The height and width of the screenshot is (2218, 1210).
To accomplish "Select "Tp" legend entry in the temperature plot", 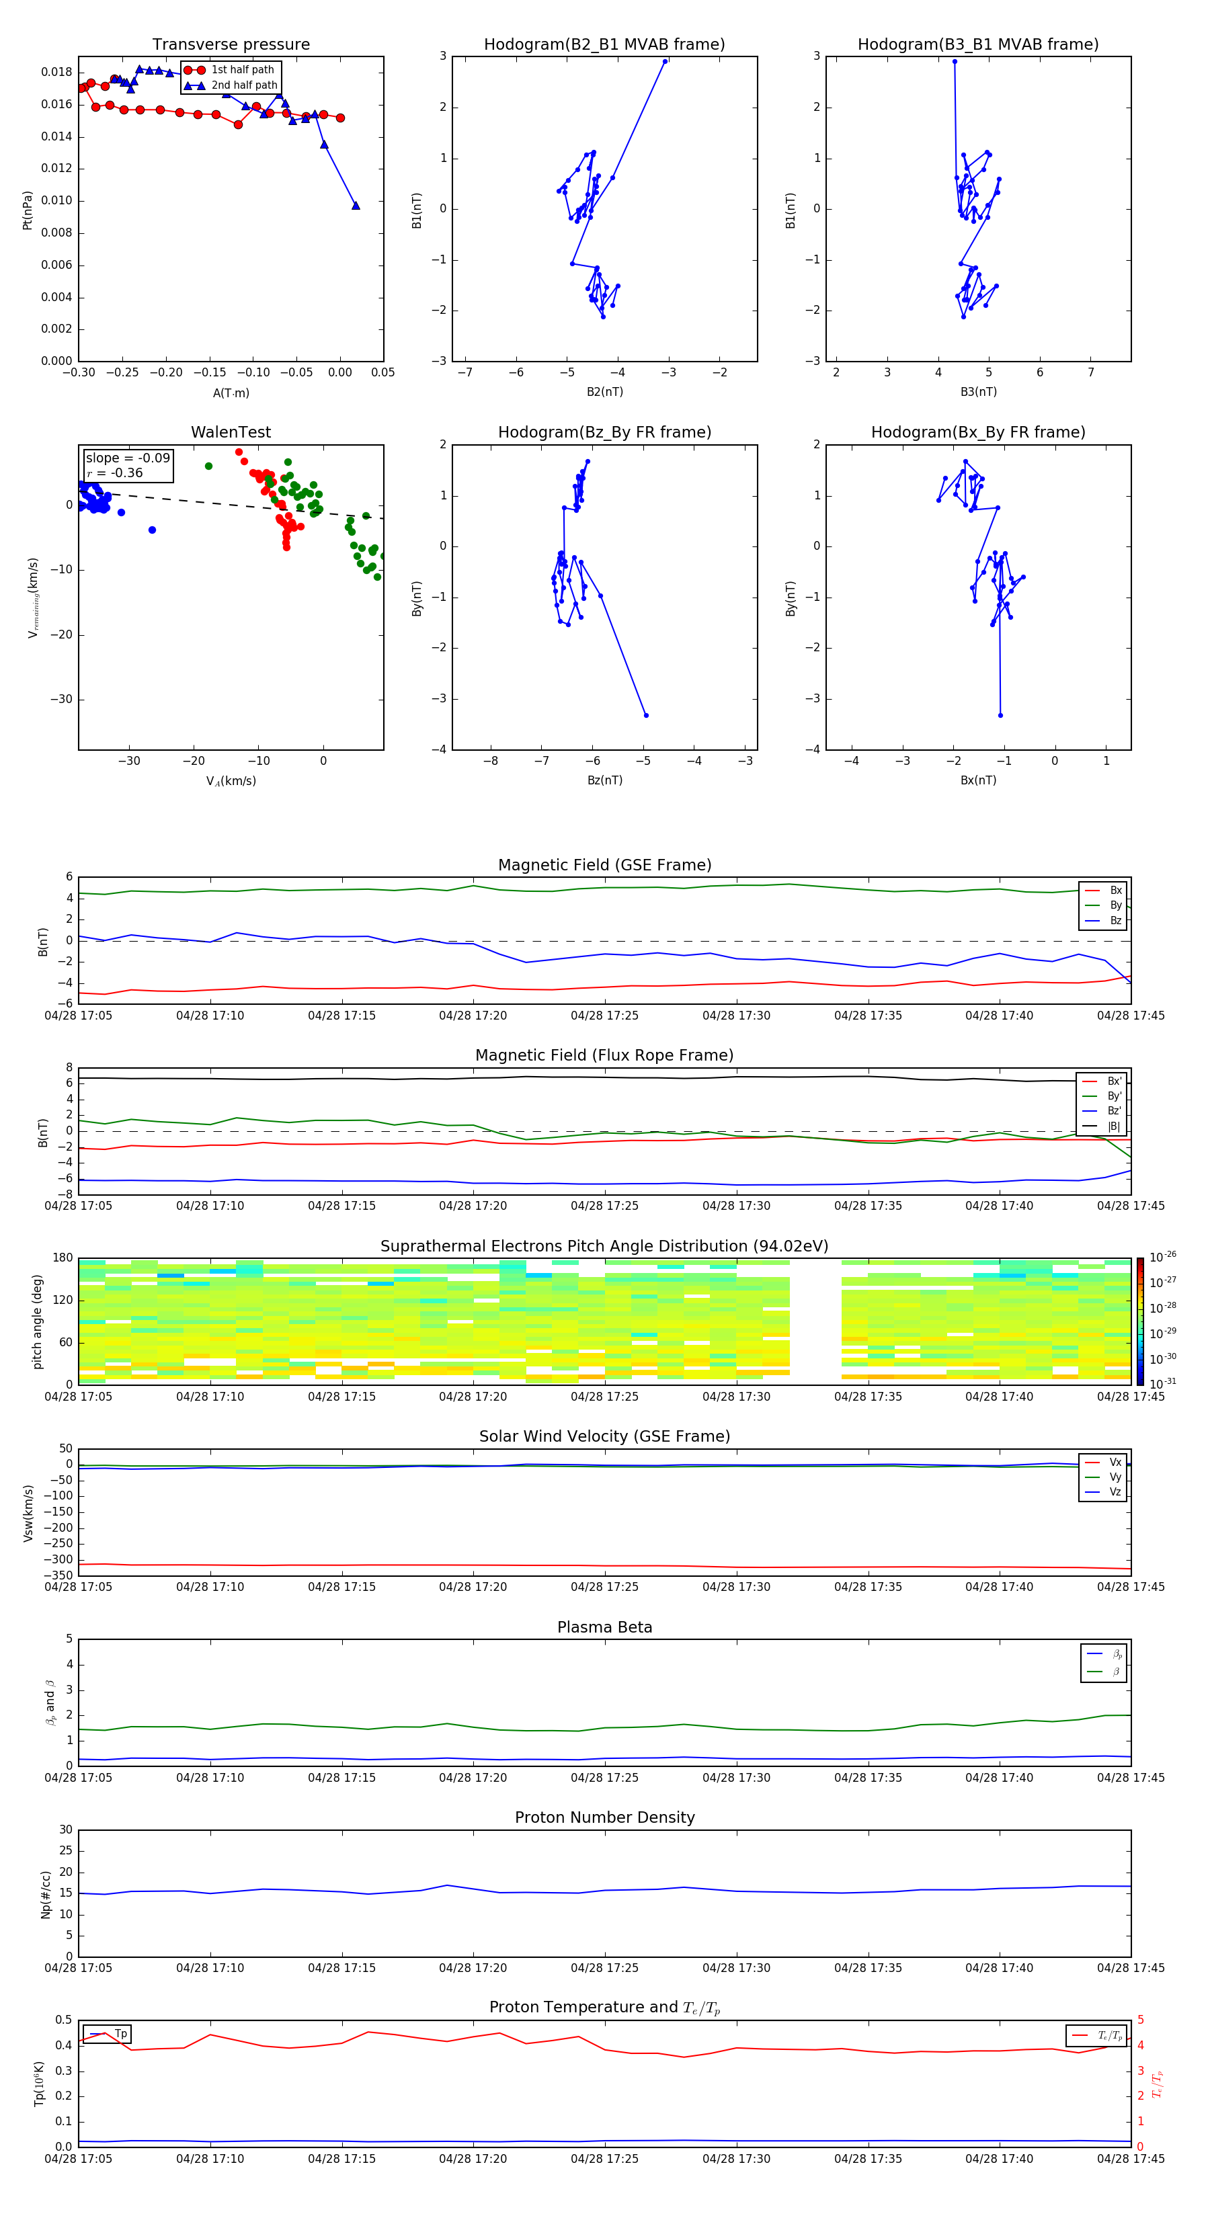I will pyautogui.click(x=108, y=2035).
